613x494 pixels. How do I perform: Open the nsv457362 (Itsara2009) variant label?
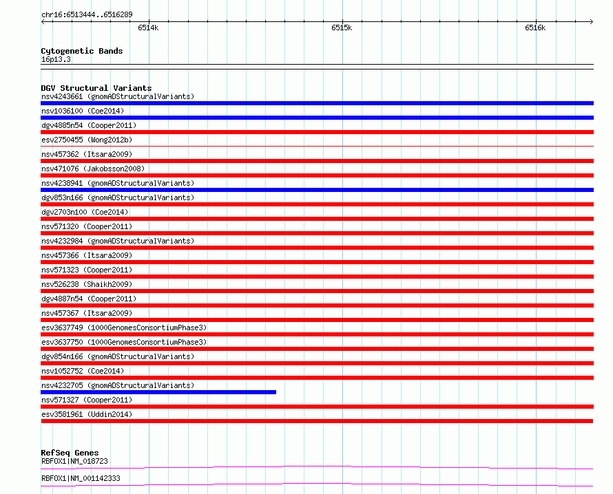coord(87,154)
